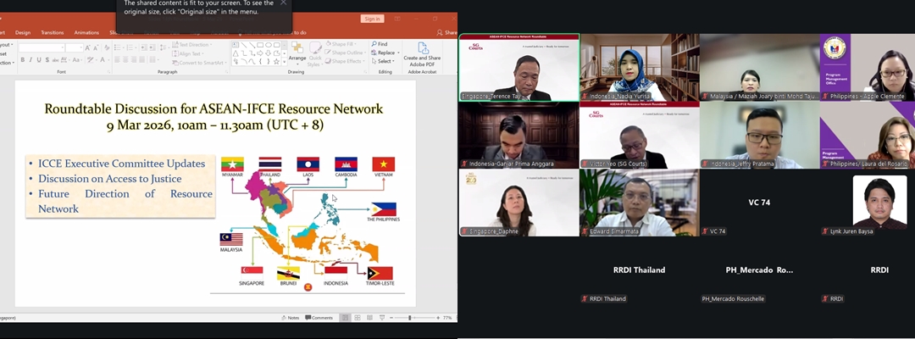Toggle text Shadow button
The image size is (915, 339).
point(47,59)
